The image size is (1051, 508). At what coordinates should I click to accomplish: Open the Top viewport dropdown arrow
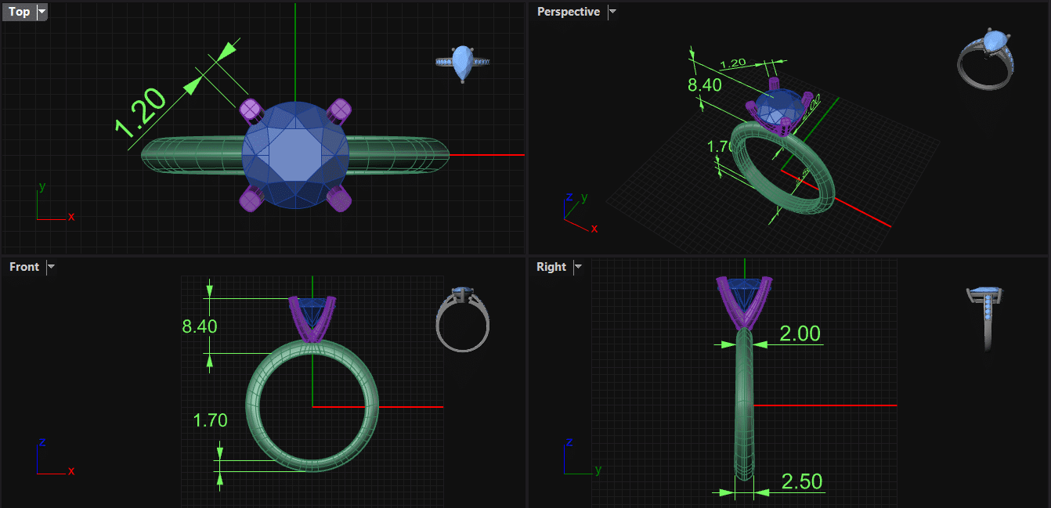point(42,12)
